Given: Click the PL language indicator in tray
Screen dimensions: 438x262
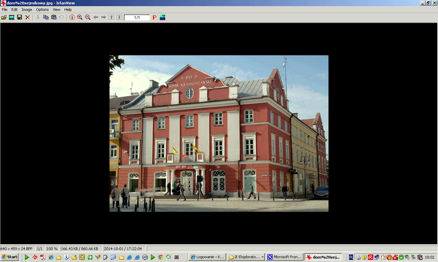Looking at the screenshot, I should (351, 257).
